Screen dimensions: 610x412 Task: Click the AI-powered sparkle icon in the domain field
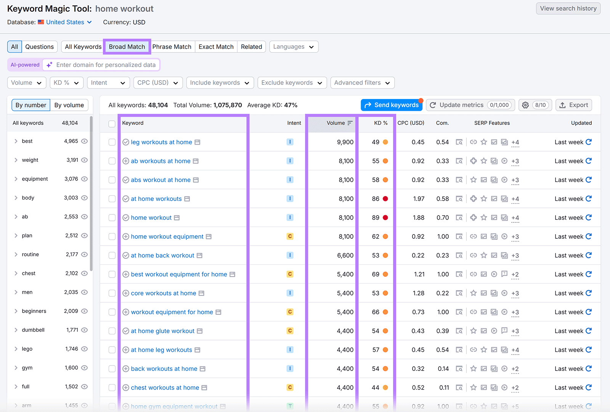(x=49, y=65)
